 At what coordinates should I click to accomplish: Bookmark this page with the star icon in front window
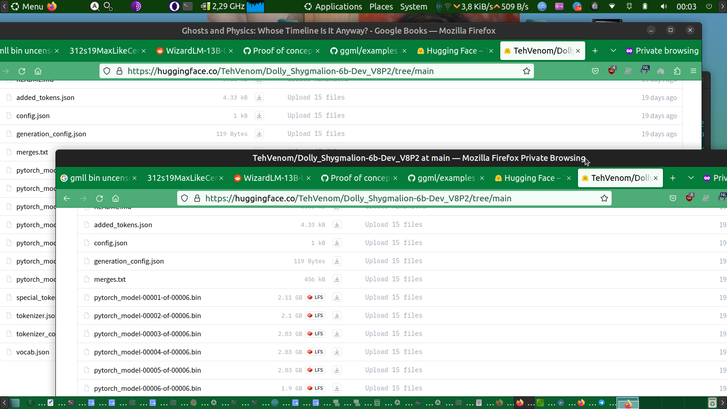point(604,198)
